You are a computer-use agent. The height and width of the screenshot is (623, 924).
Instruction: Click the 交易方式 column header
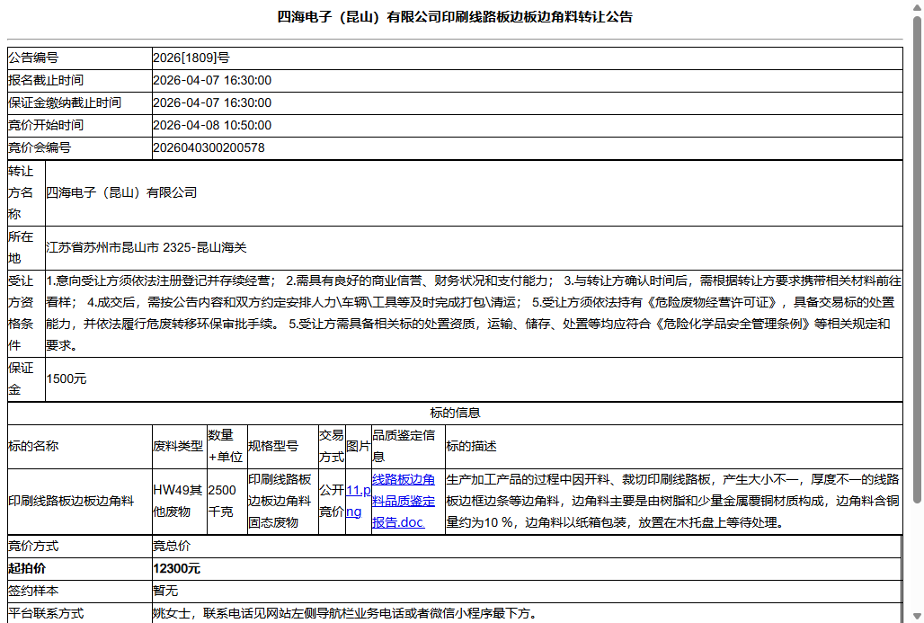click(332, 446)
